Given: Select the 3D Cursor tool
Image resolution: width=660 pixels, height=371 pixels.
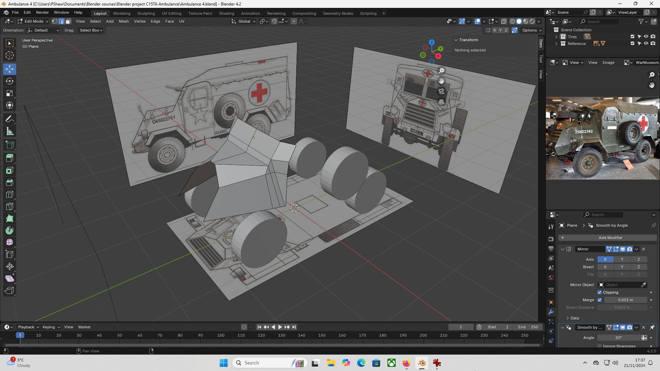Looking at the screenshot, I should (x=10, y=56).
